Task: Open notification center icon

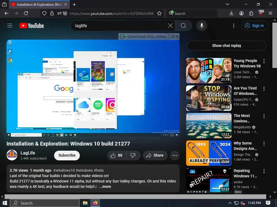Action: point(268,203)
